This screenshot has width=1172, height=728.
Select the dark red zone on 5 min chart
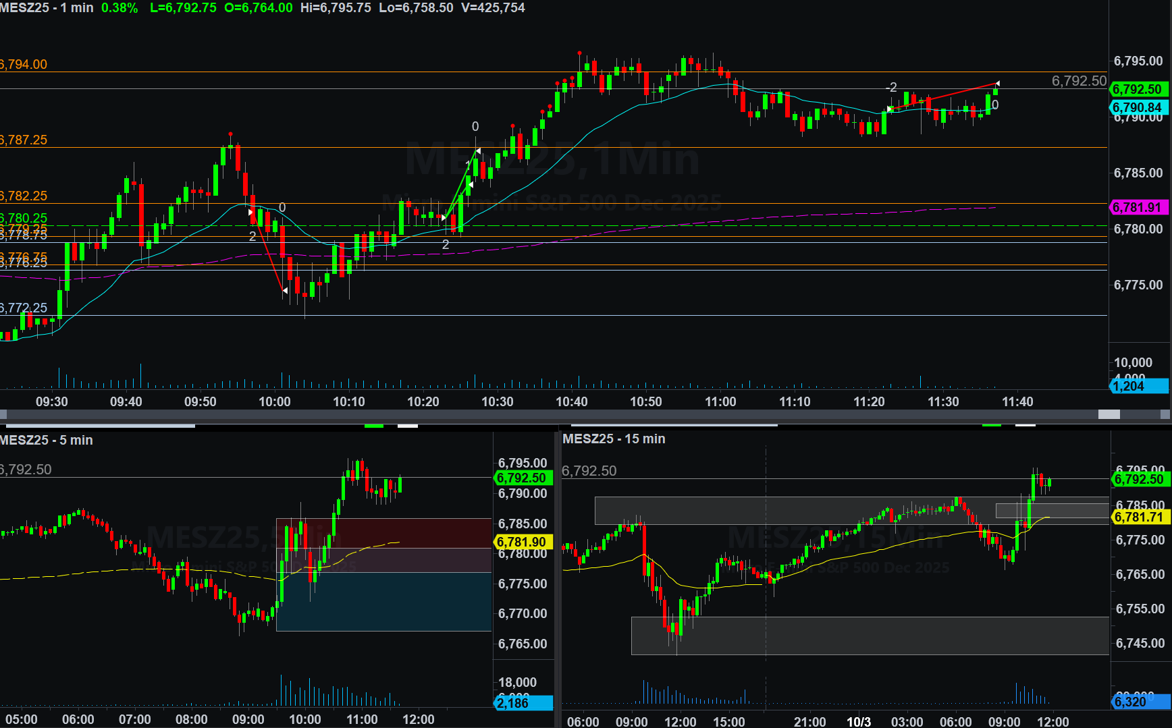[405, 532]
